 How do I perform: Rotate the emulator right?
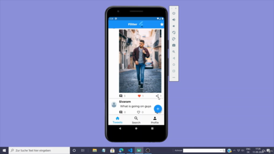pyautogui.click(x=174, y=39)
